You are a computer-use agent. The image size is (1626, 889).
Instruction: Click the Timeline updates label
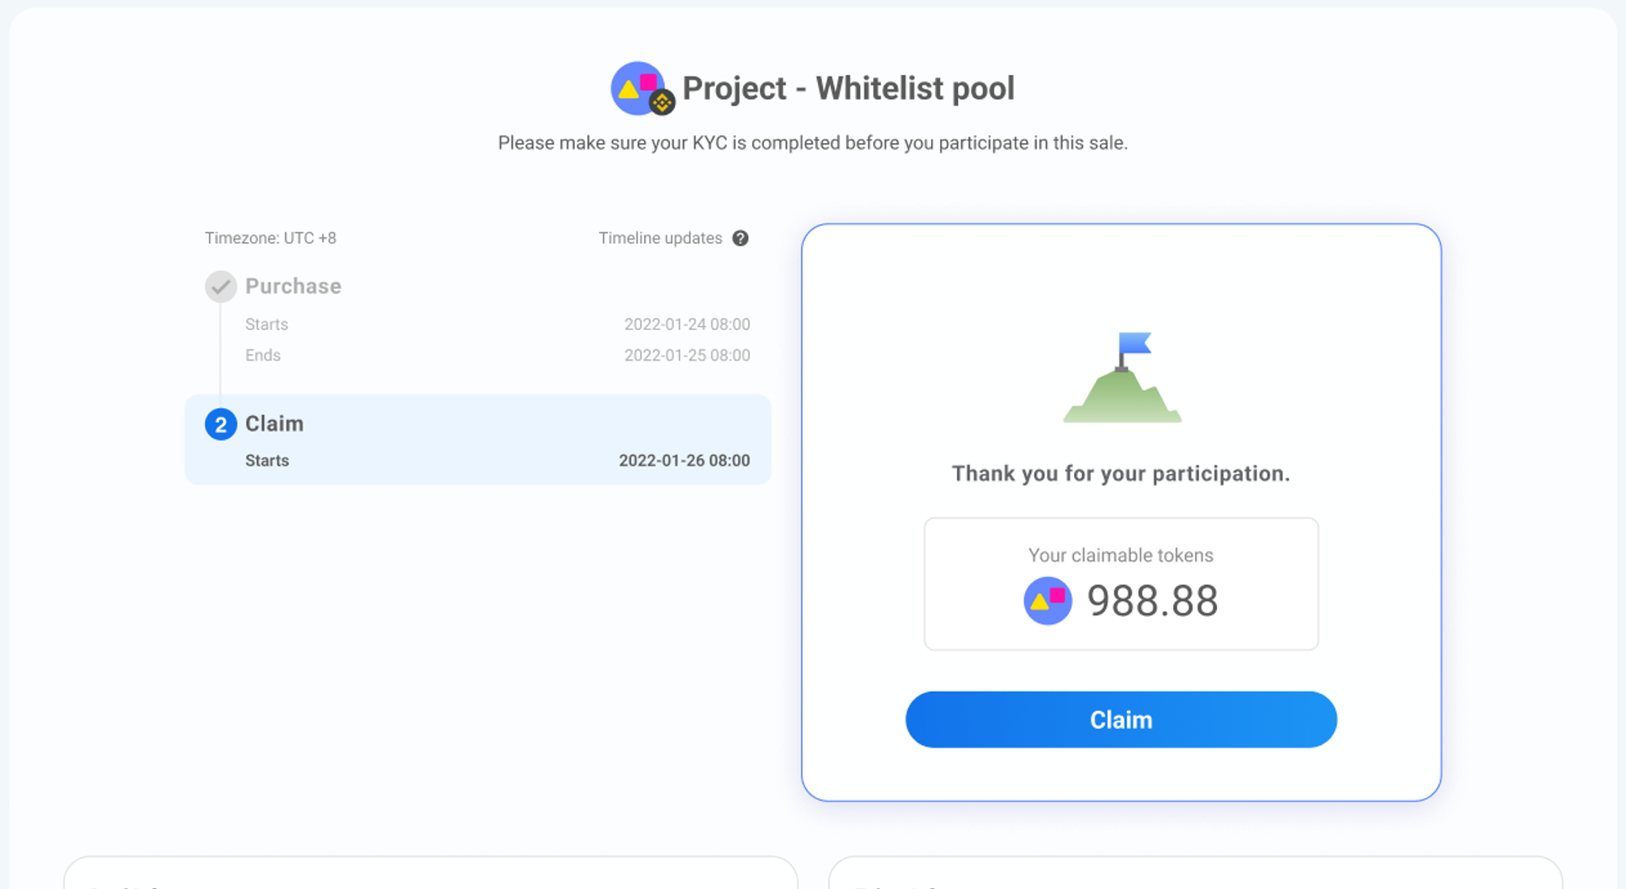tap(660, 238)
